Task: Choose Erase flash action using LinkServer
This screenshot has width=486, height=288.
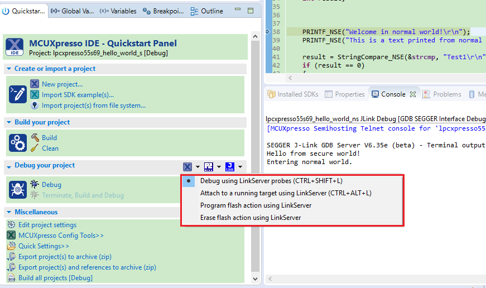Action: click(251, 218)
